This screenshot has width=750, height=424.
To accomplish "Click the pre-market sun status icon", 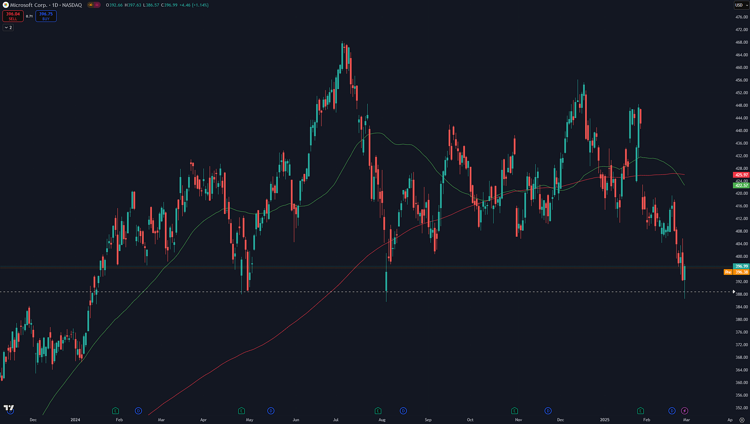I will [91, 5].
